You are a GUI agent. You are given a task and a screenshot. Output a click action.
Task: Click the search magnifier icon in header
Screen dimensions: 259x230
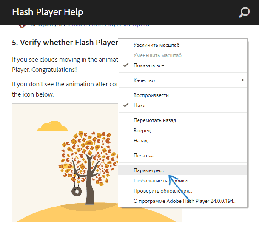click(x=244, y=12)
